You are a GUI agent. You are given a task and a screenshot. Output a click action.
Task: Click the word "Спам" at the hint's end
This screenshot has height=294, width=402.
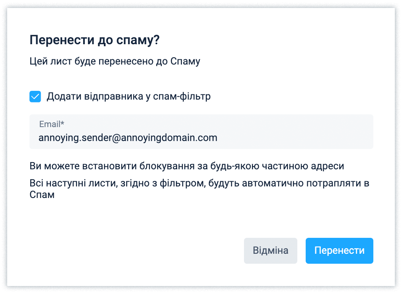point(42,196)
